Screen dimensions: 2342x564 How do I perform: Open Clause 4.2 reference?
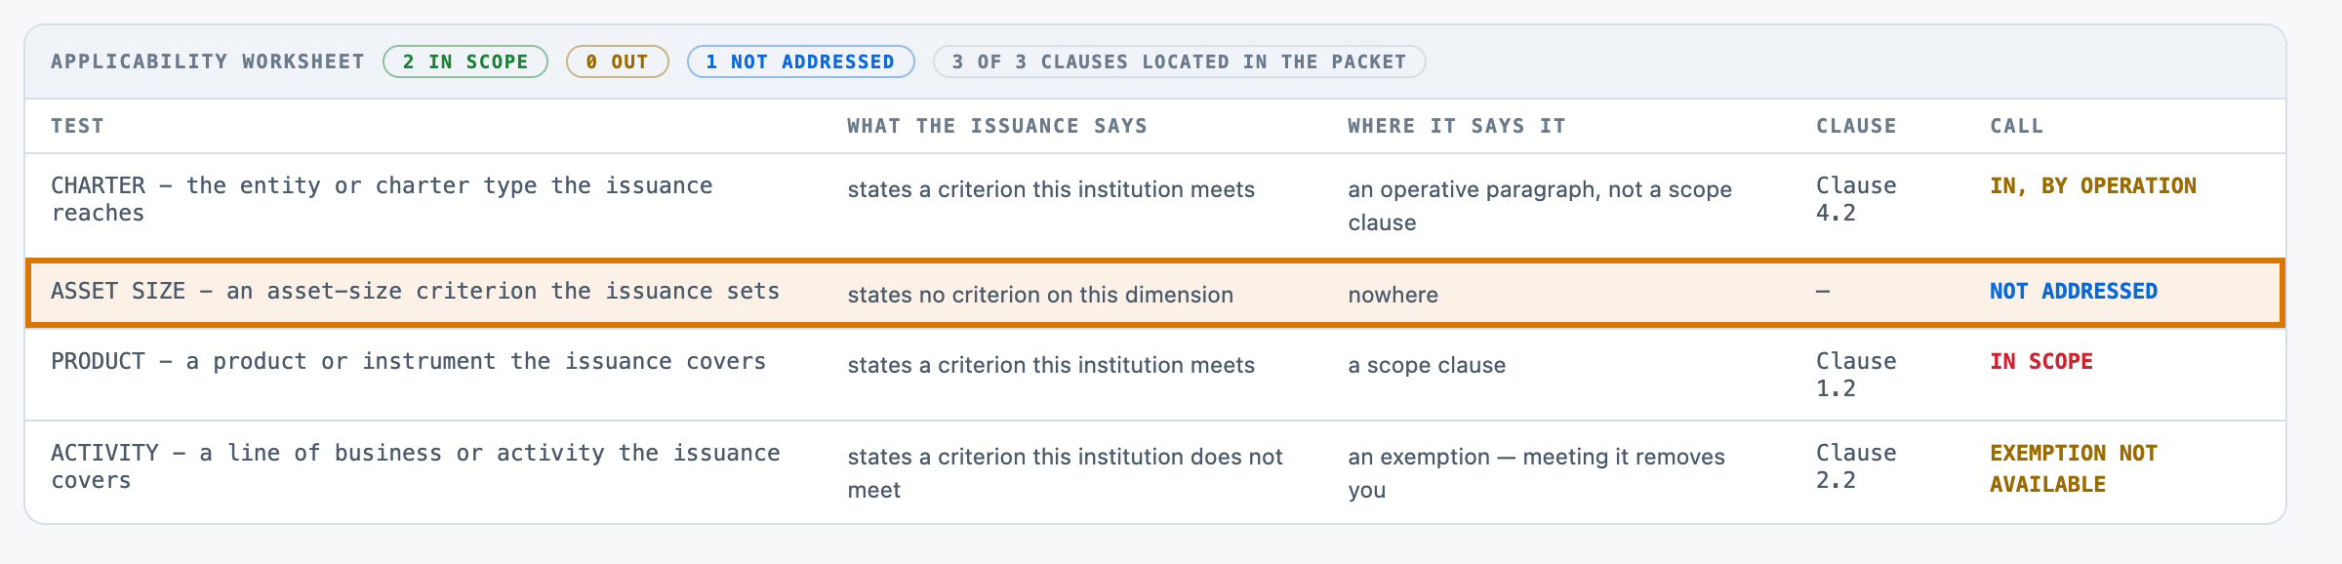[1856, 199]
